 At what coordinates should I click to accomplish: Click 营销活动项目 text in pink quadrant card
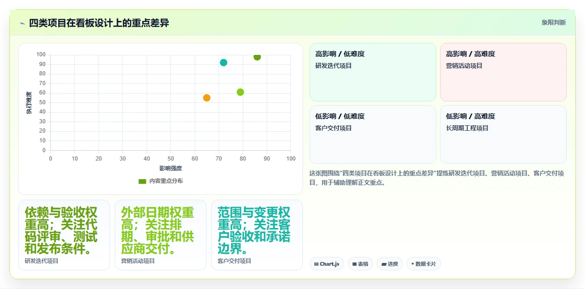click(464, 66)
